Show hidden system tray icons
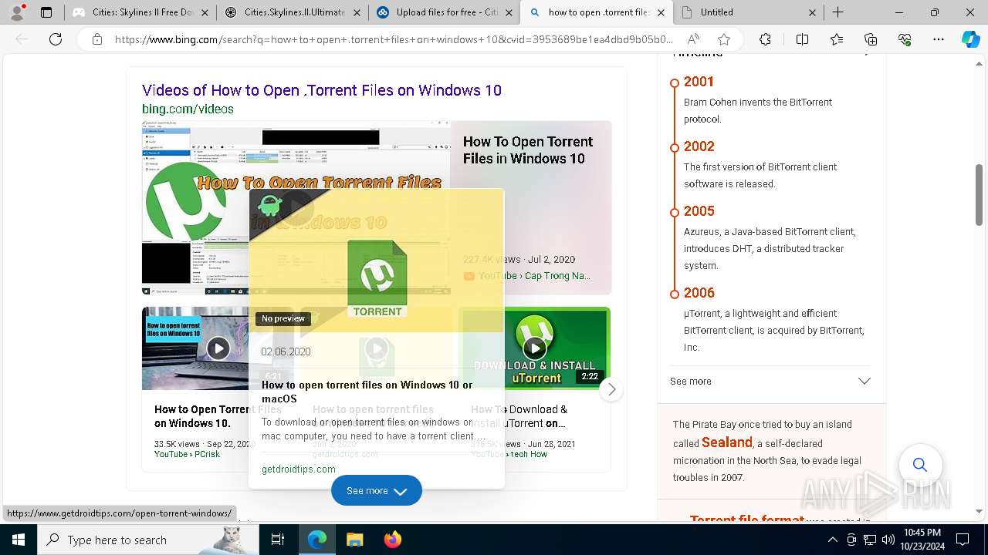This screenshot has height=555, width=988. click(x=832, y=540)
